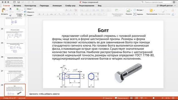This screenshot has width=178, height=100.
Task: Toggle Примечания comments in status bar
Action: (121, 98)
